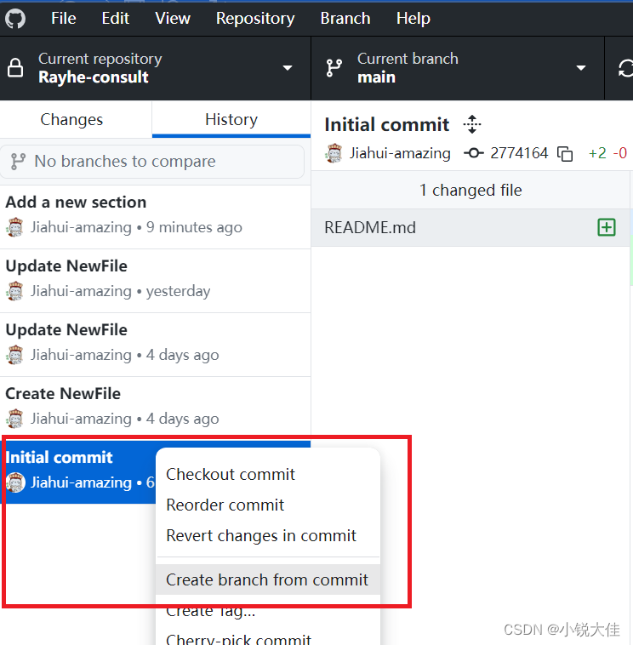Viewport: 633px width, 645px height.
Task: Choose Create Tag... from context menu
Action: pyautogui.click(x=268, y=610)
